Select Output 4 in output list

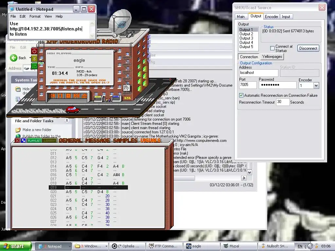(x=248, y=42)
